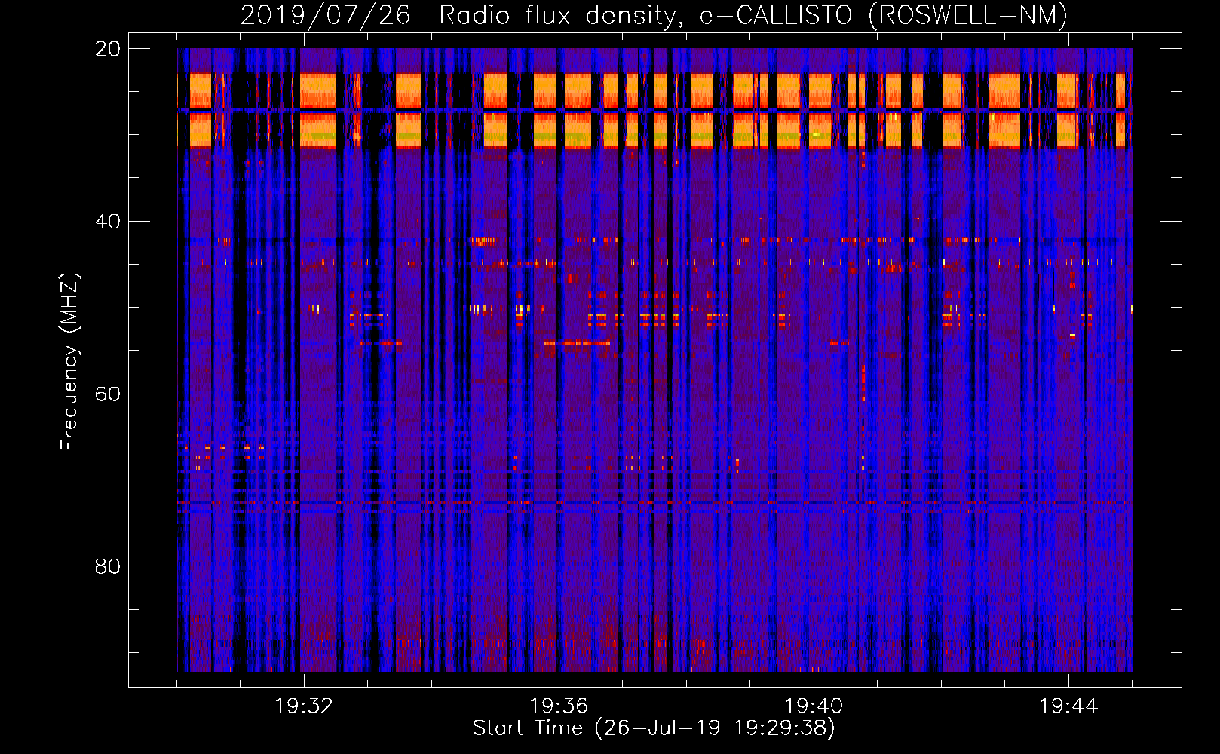
Task: Click the y-axis tick label '60'
Action: pos(108,394)
